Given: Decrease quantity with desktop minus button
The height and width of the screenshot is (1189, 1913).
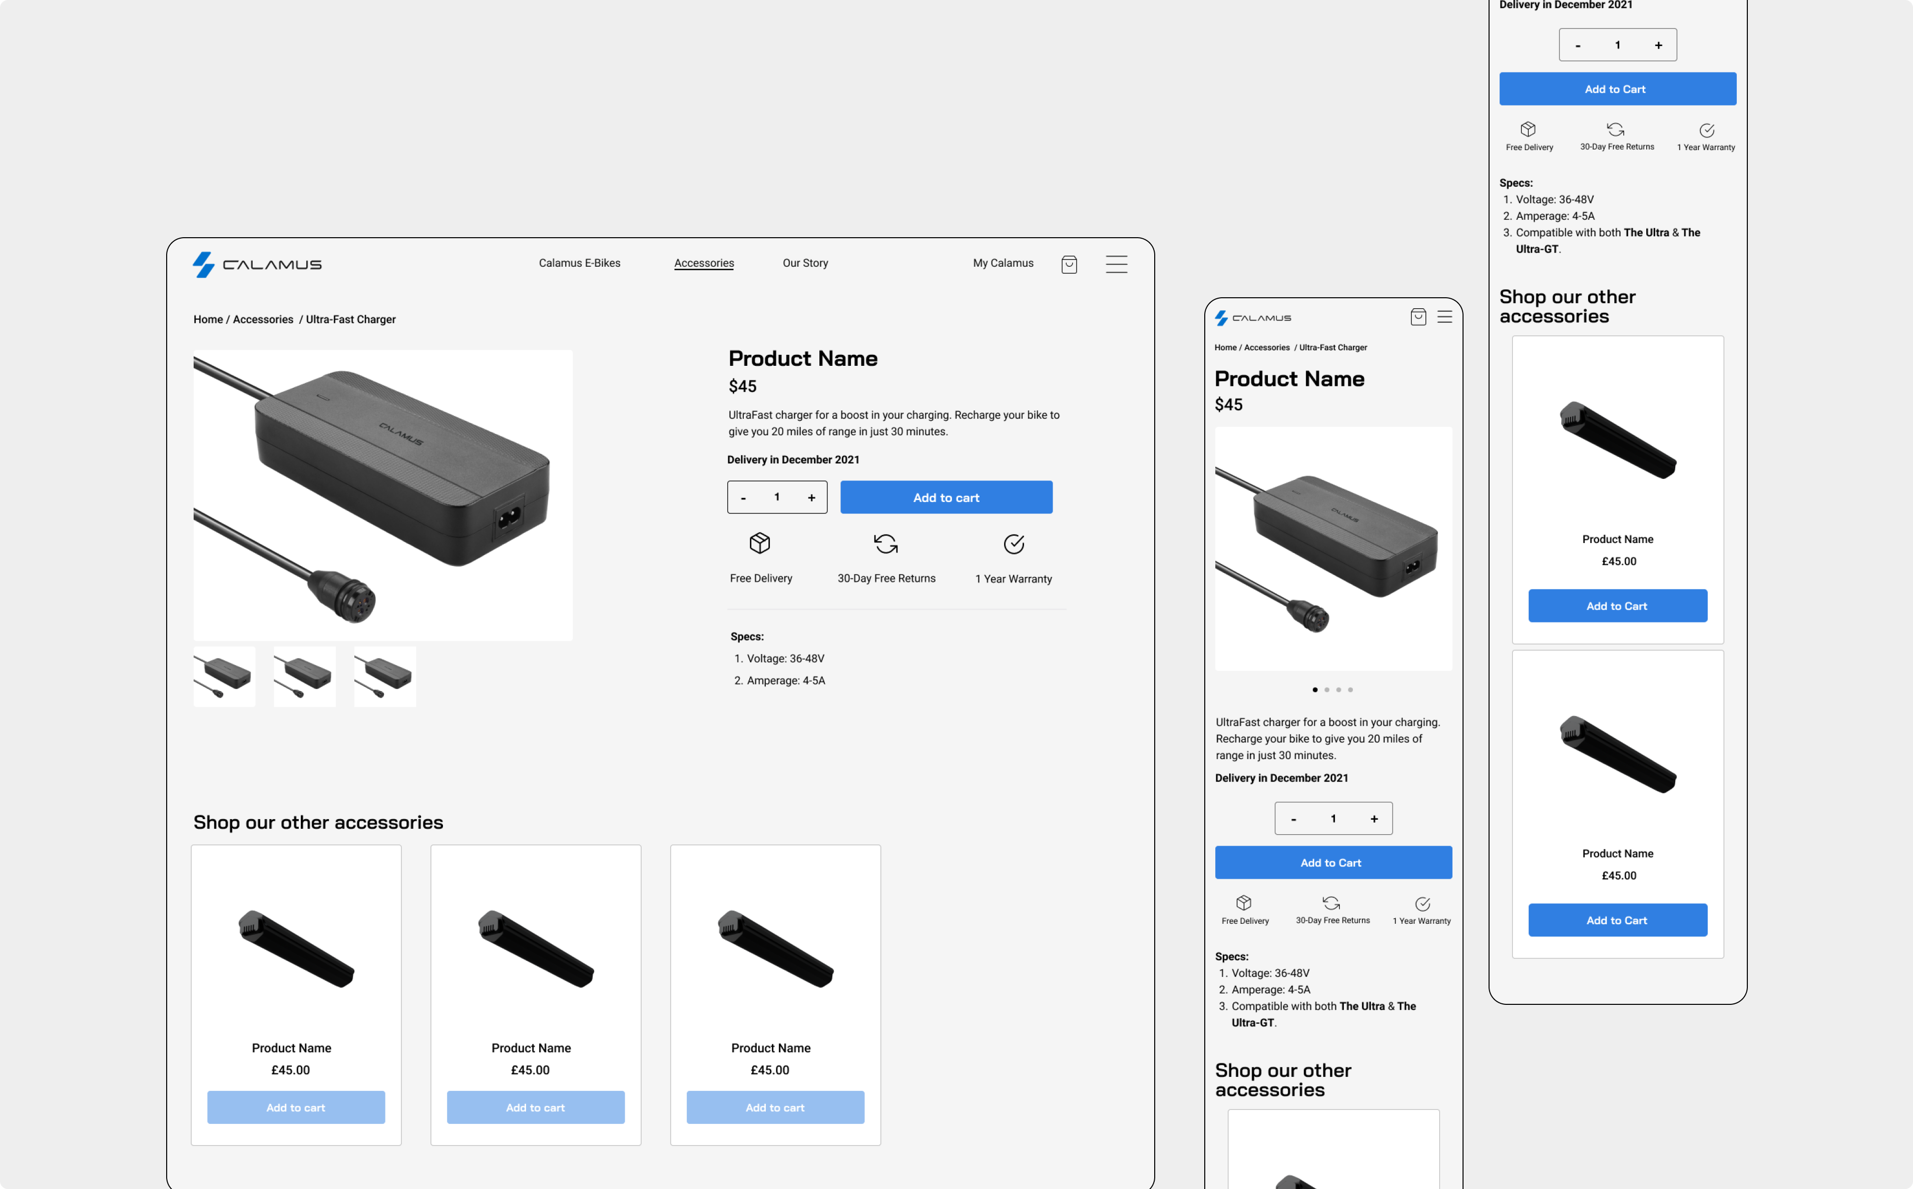Looking at the screenshot, I should [743, 498].
